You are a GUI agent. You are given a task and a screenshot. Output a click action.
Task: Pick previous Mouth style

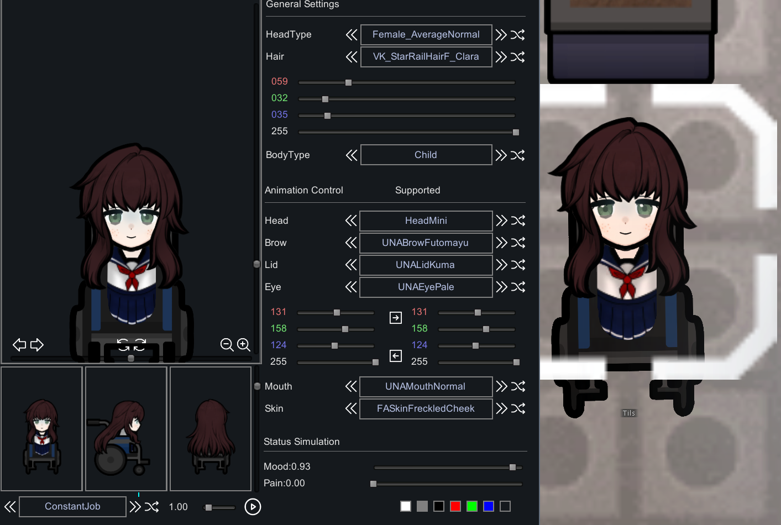click(x=351, y=386)
